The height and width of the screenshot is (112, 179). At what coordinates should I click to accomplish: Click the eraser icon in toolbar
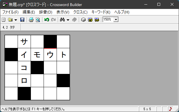click(83, 20)
